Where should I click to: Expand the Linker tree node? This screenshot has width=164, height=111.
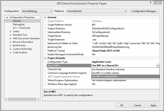(10, 31)
